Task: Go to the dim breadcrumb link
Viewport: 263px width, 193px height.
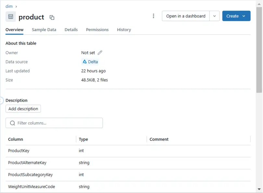Action: pyautogui.click(x=9, y=6)
